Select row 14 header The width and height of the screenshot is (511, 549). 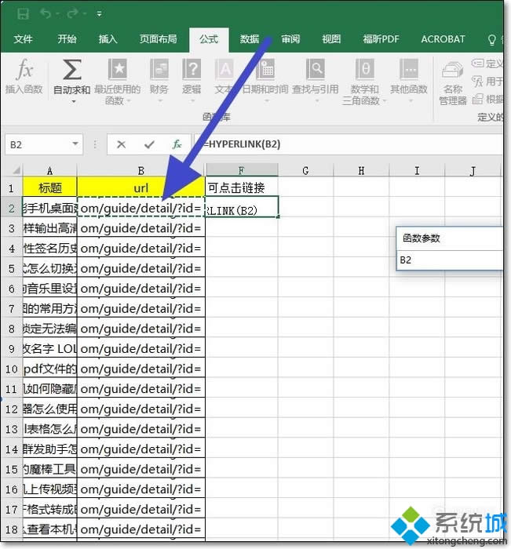[x=12, y=449]
